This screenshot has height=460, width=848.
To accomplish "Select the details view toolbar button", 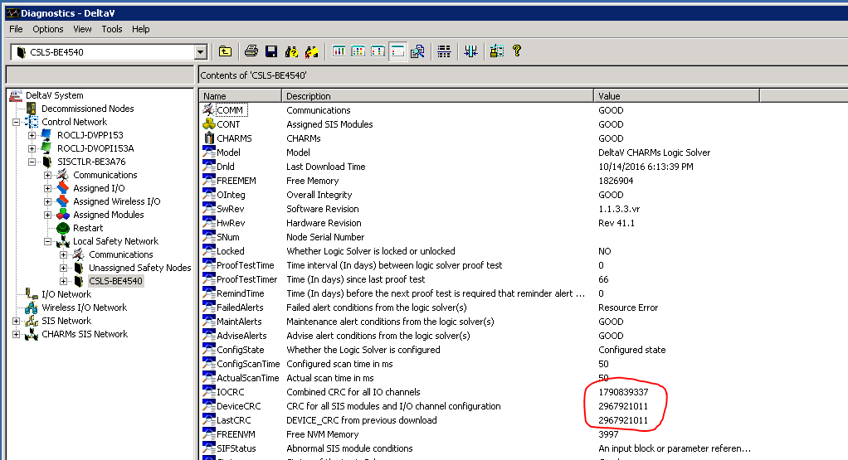I will [397, 51].
